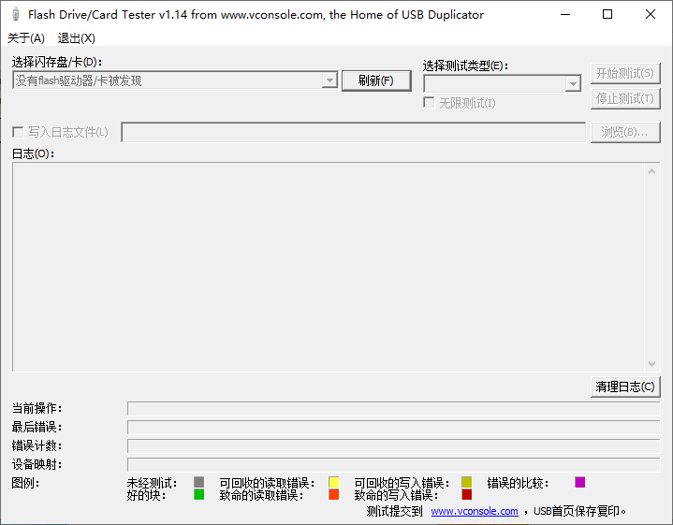
Task: Click the 日志(O) label
Action: pos(33,153)
